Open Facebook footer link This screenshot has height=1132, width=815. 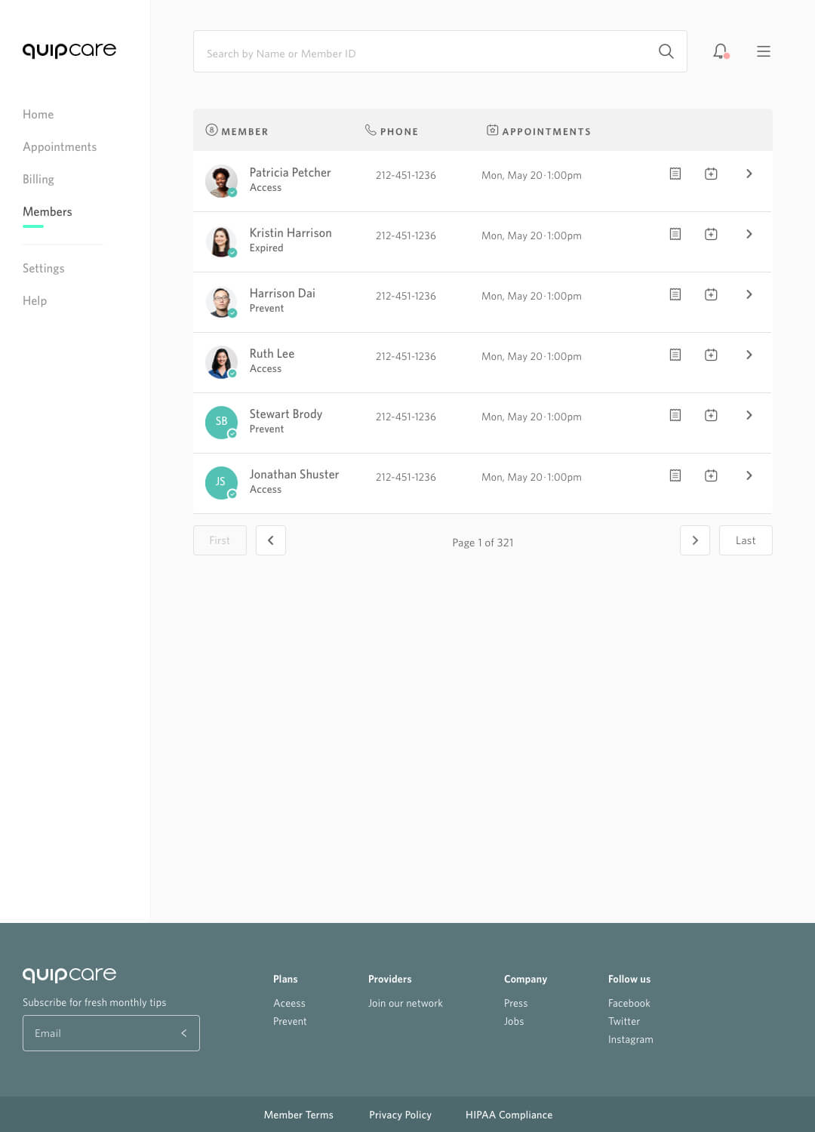629,1004
